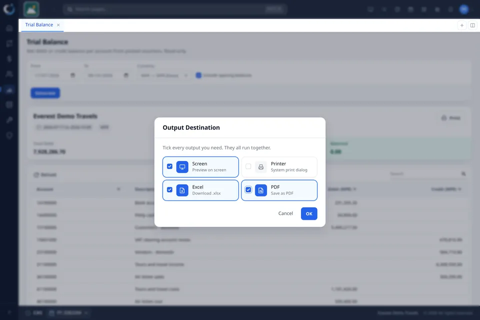Click the Printer option card label
480x320 pixels.
[x=278, y=164]
